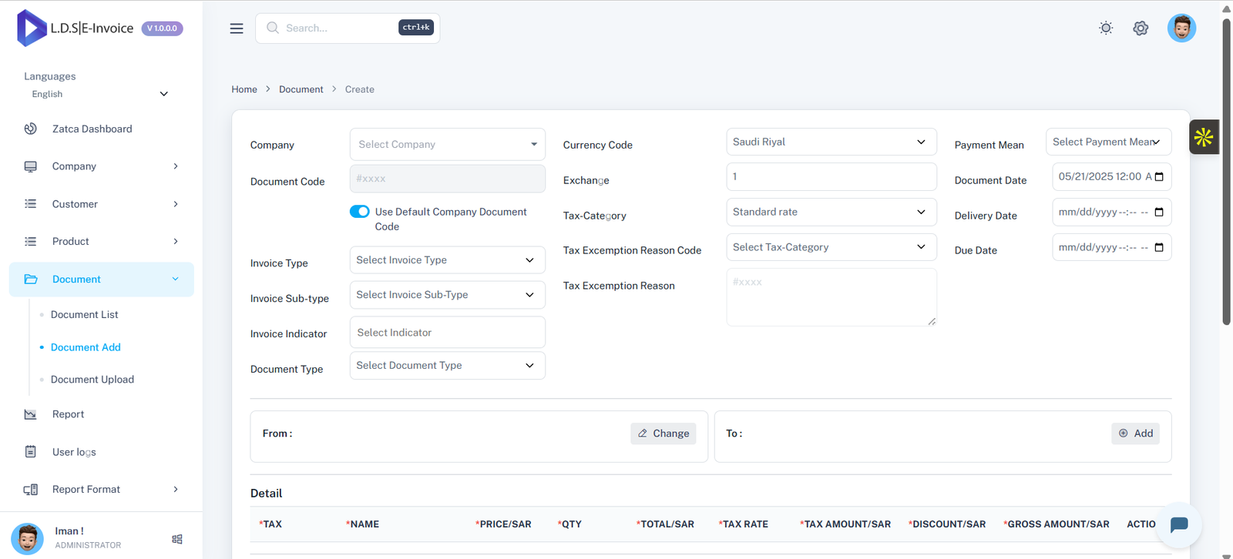The image size is (1233, 559).
Task: Click the Add button in To section
Action: point(1135,433)
